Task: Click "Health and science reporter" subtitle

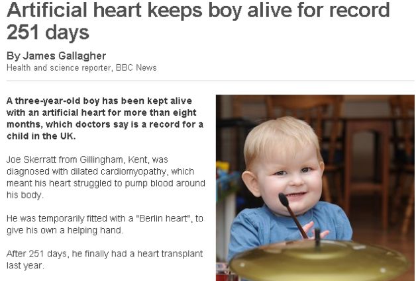Action: tap(58, 68)
